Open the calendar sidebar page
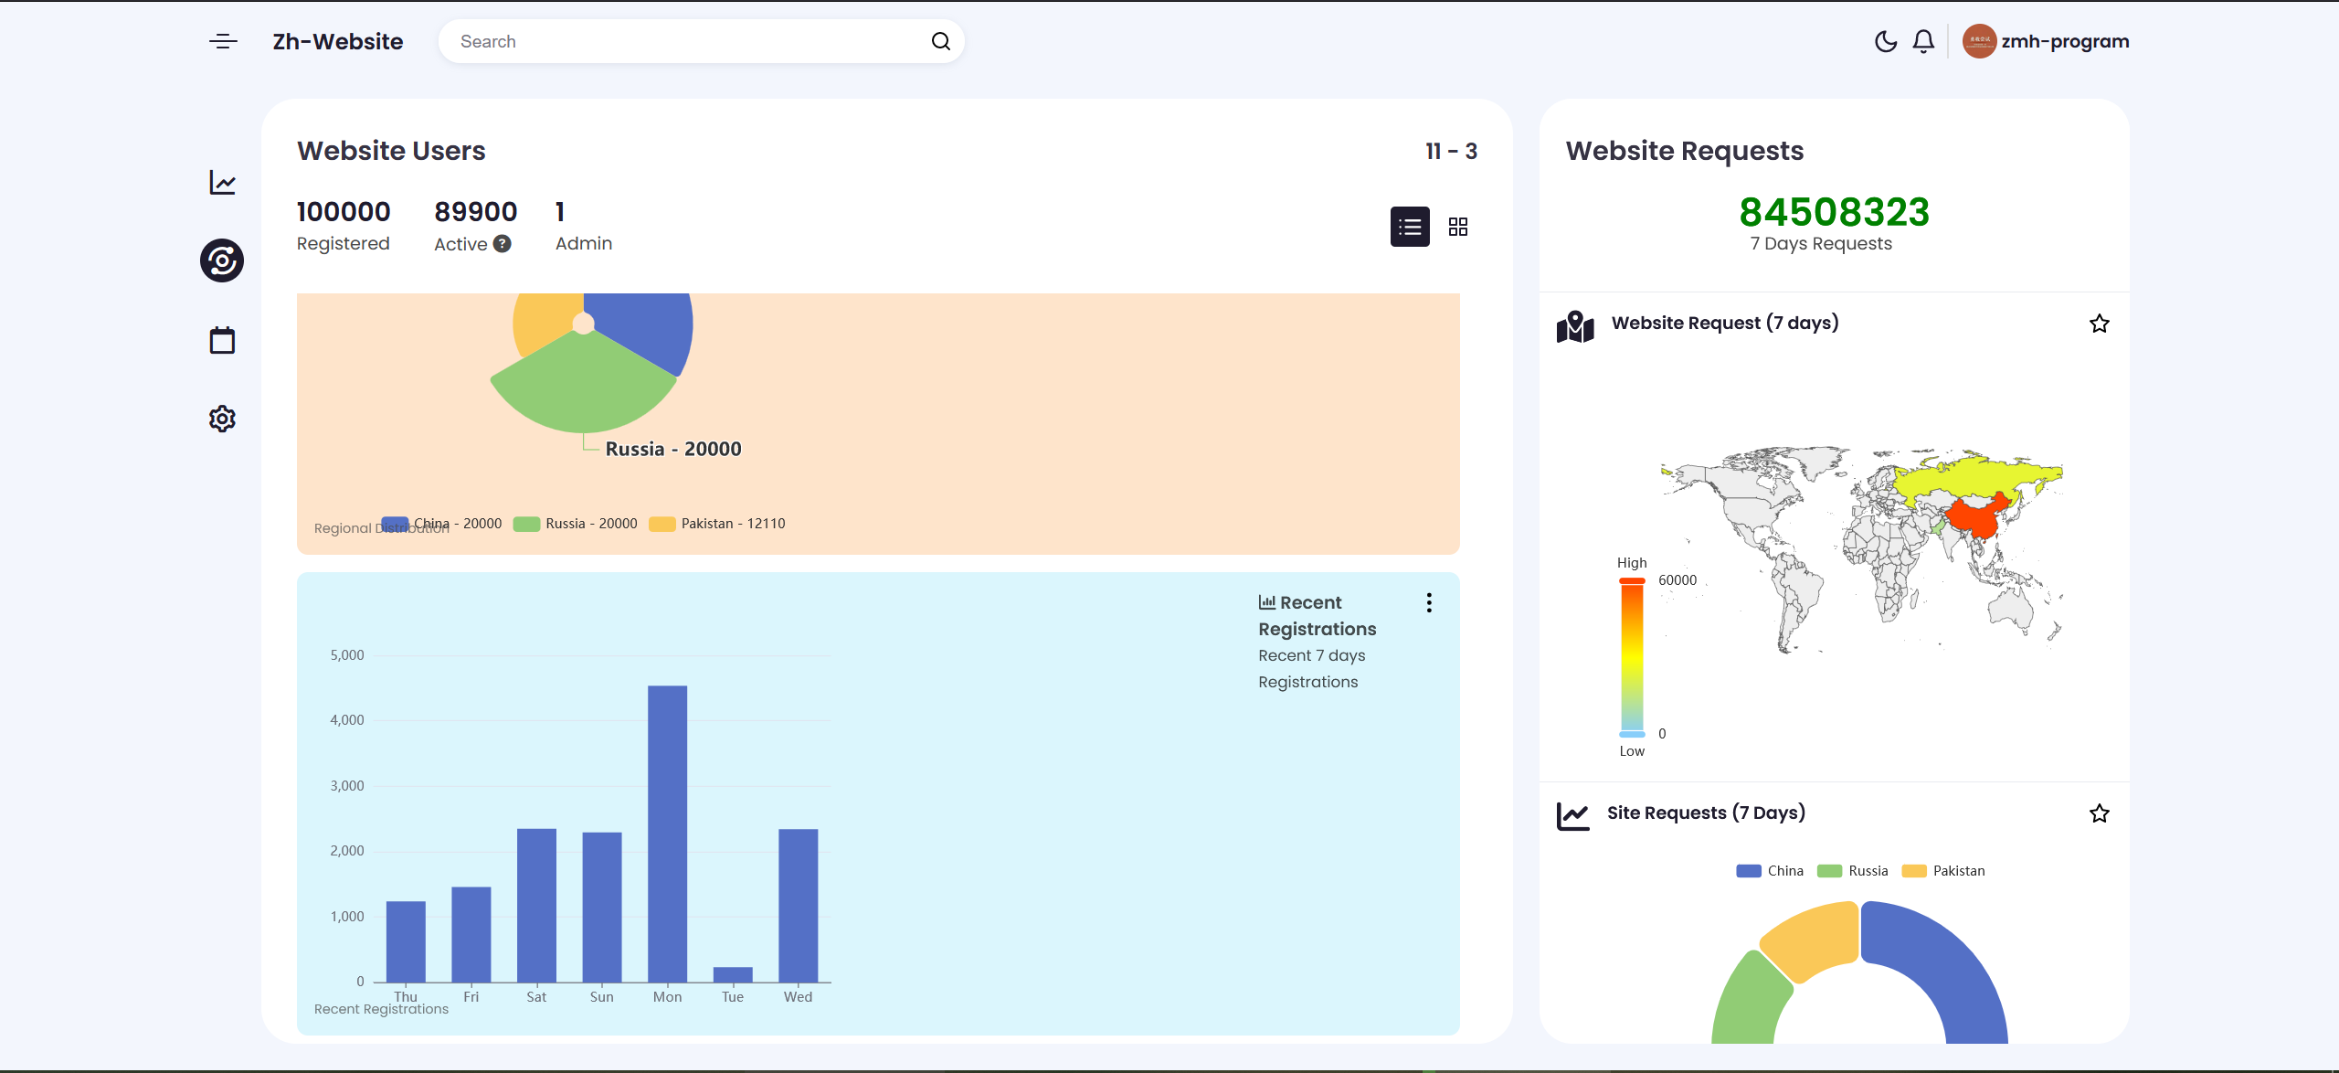The image size is (2339, 1073). pos(222,341)
